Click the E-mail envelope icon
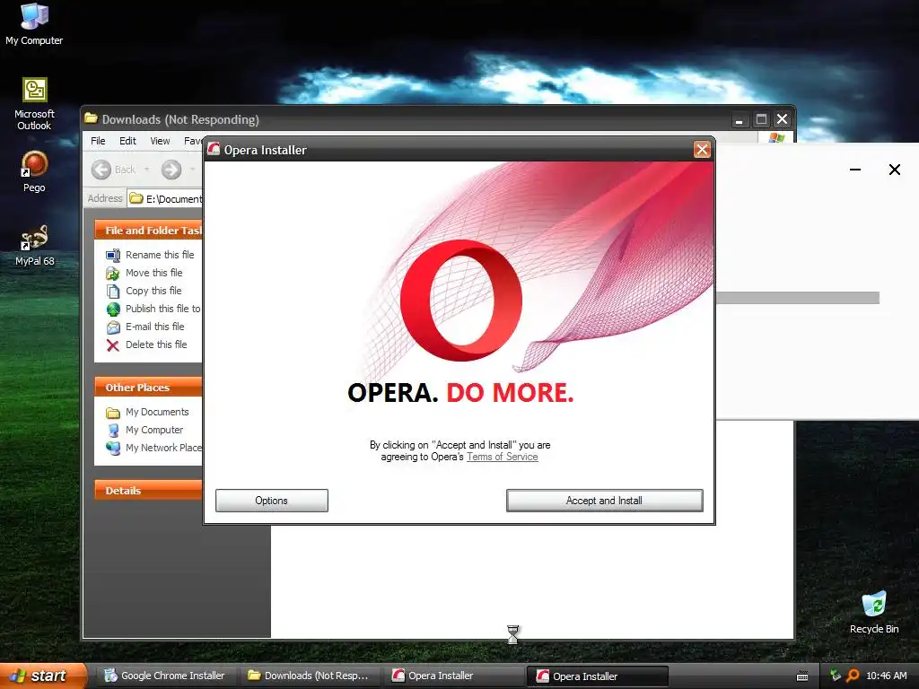The image size is (919, 689). (x=112, y=327)
